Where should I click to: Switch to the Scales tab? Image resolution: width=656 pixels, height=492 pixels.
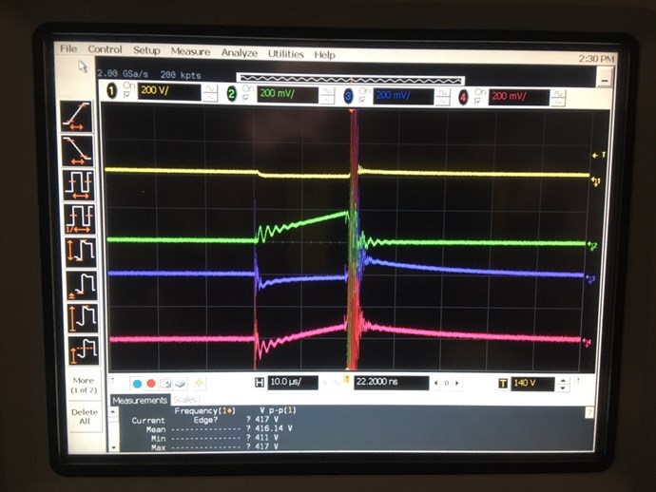tap(184, 400)
